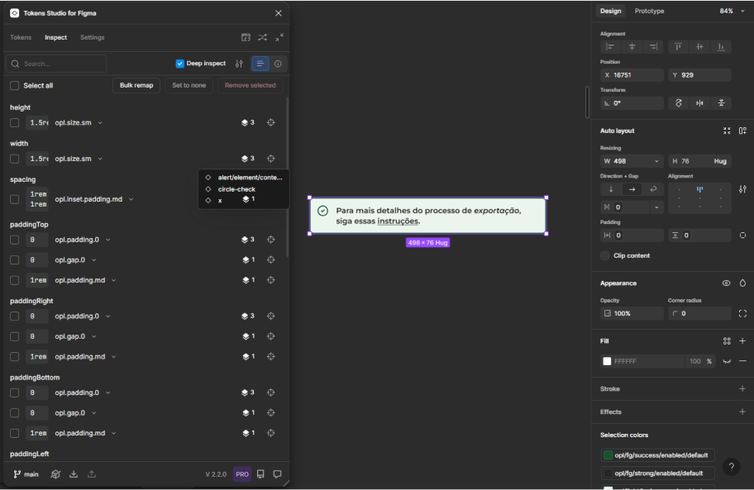Set auto layout direction to vertical

pyautogui.click(x=611, y=189)
